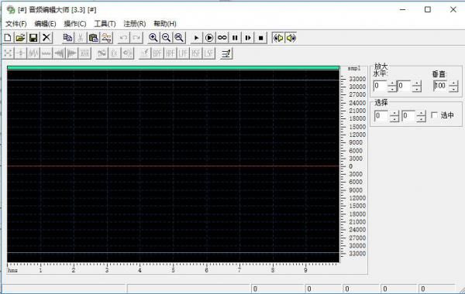Save the file with the floppy icon
Image resolution: width=465 pixels, height=294 pixels.
coord(33,38)
